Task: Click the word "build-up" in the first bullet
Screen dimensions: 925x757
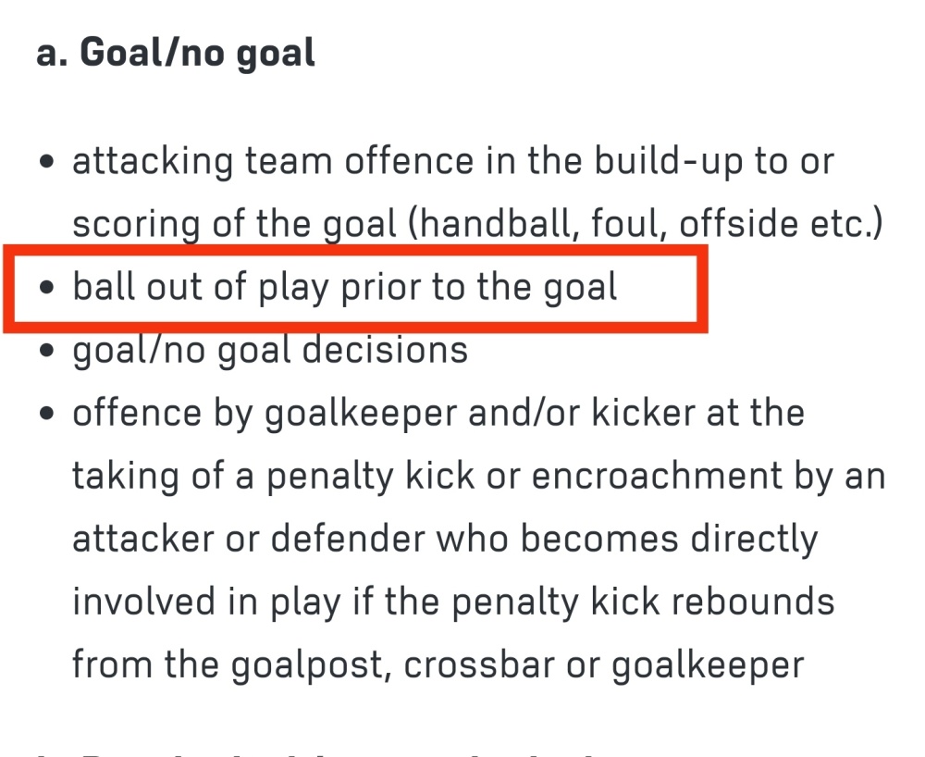Action: click(x=669, y=162)
